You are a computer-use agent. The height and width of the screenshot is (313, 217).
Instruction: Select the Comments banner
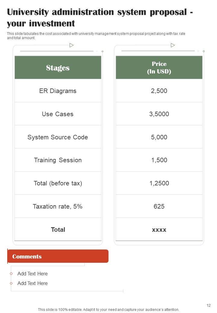[58, 256]
